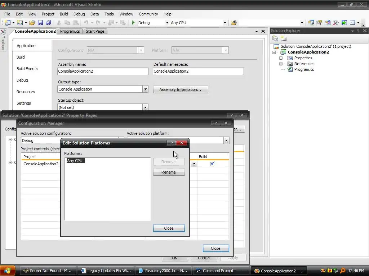369x276 pixels.
Task: Open Solution Explorer via toolbar icon
Action: coord(311,23)
